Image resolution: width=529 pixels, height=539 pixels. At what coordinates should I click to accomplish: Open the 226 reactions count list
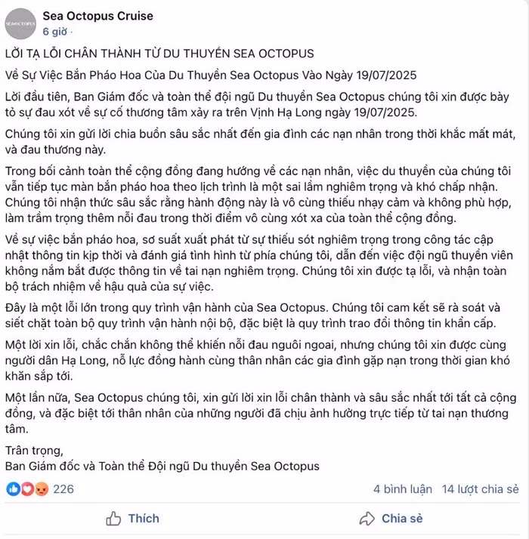coord(63,489)
